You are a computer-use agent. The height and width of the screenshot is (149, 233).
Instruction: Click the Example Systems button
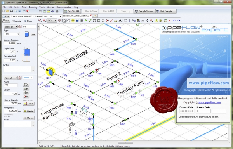coord(144,11)
